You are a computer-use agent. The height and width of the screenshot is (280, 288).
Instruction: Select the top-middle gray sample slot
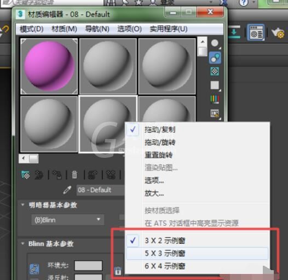click(108, 66)
